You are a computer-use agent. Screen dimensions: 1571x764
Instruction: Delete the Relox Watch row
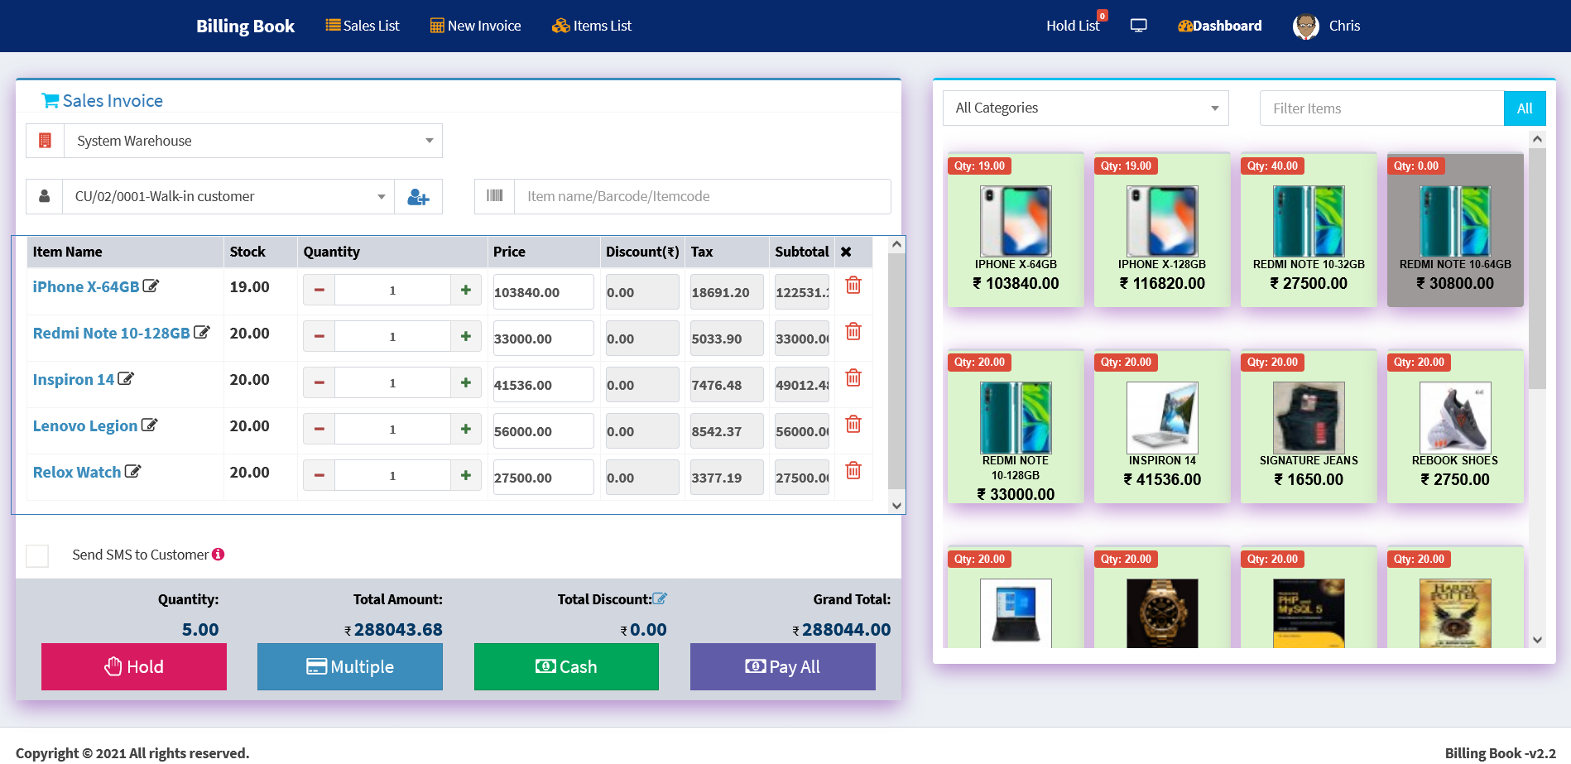click(x=853, y=471)
